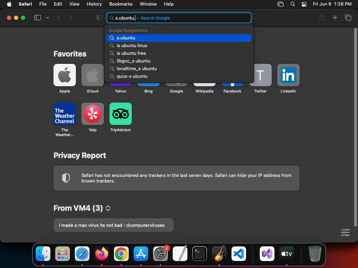Viewport: 358px width, 268px height.
Task: Open the start page customization settings icon
Action: [345, 232]
